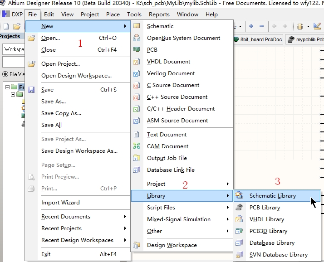Select the File View radio button

(x=5, y=74)
